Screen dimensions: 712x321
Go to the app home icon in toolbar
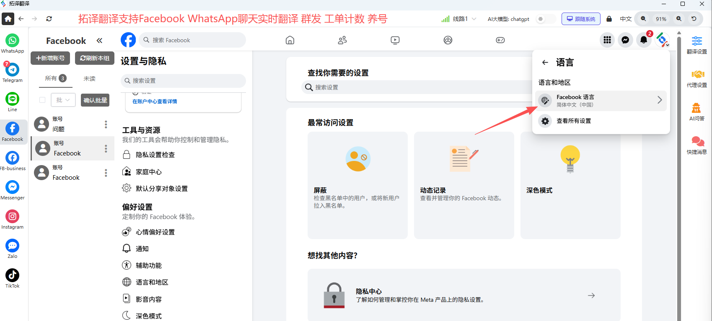tap(8, 19)
